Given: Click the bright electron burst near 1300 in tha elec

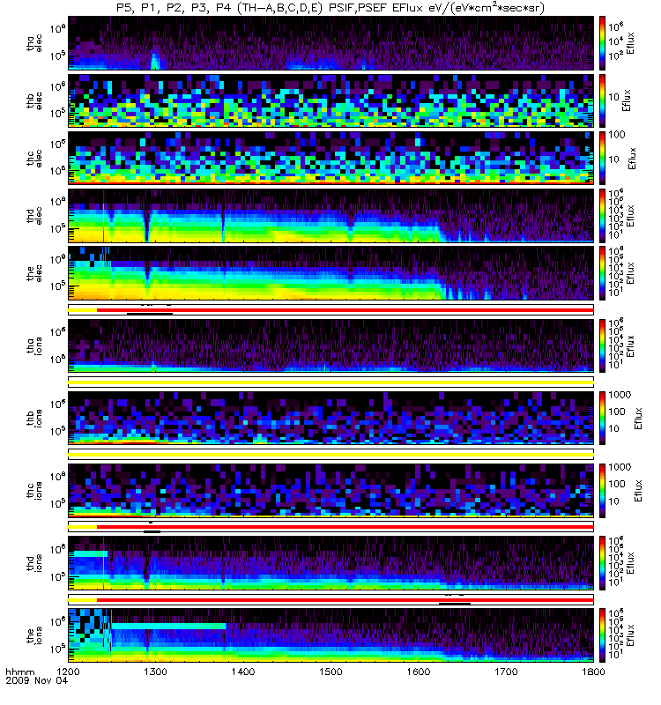Looking at the screenshot, I should tap(155, 60).
